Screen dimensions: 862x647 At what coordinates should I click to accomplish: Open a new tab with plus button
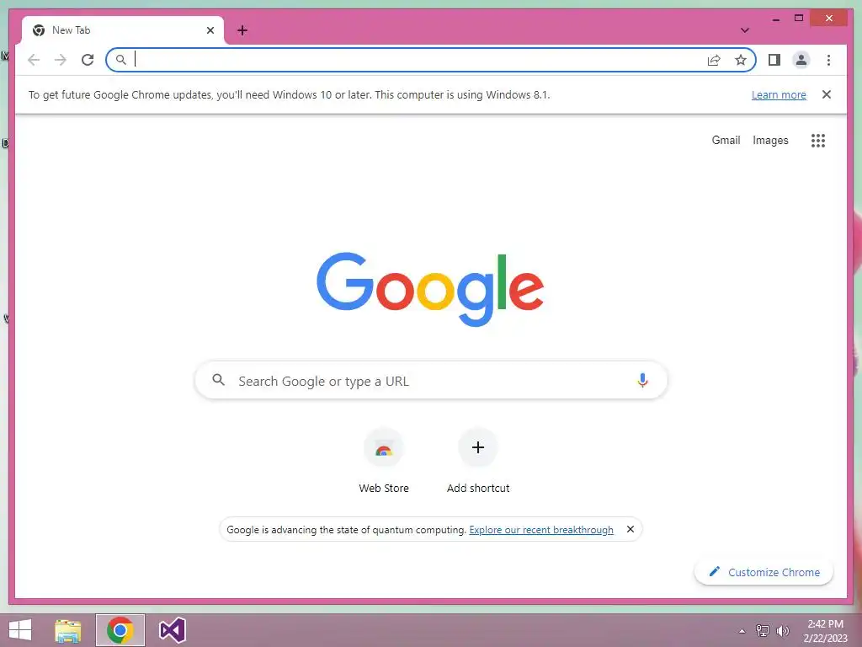(242, 30)
